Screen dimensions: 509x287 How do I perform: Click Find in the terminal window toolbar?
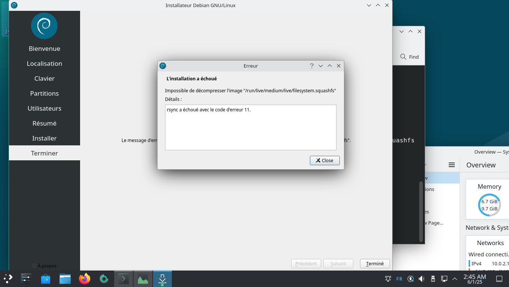coord(409,57)
